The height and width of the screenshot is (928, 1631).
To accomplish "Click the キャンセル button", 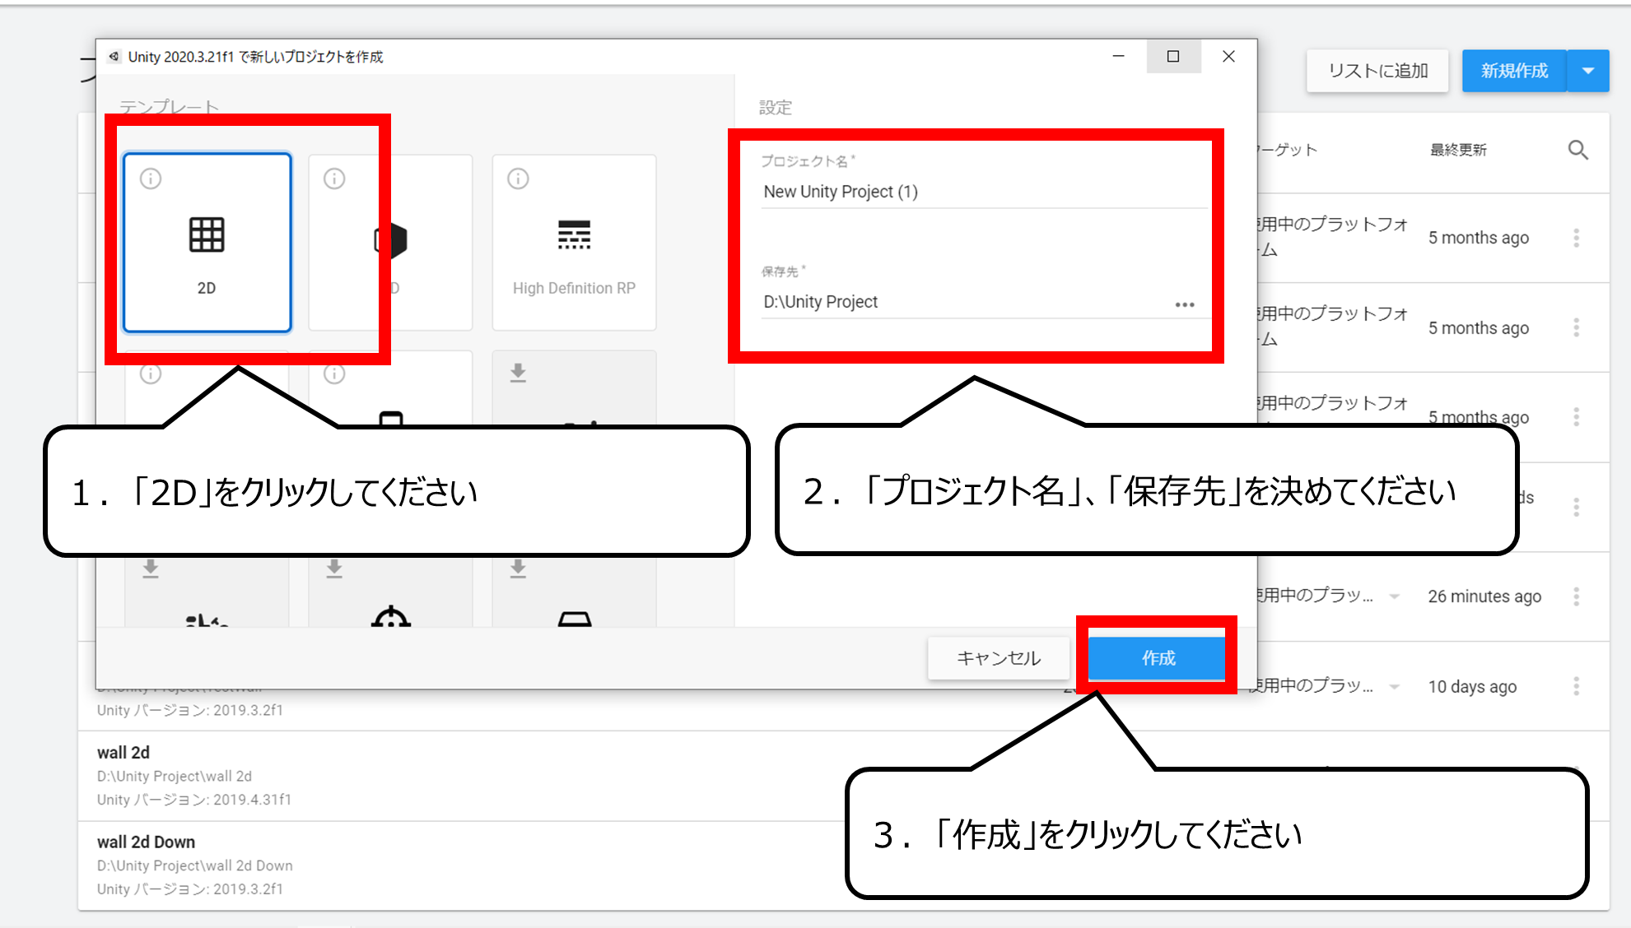I will click(999, 658).
